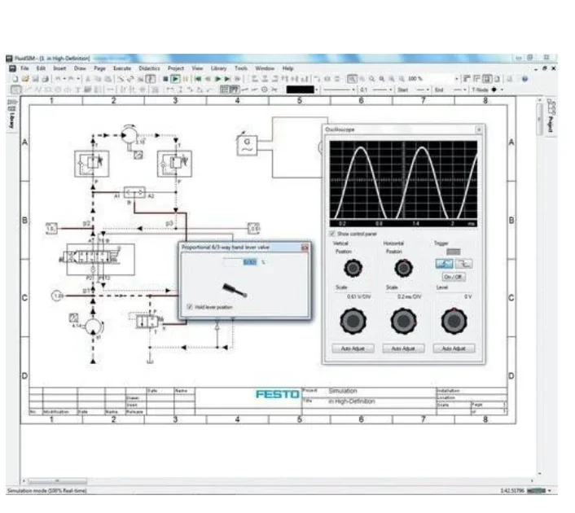Pause the simulation with the pause icon
575x513 pixels.
coord(186,79)
